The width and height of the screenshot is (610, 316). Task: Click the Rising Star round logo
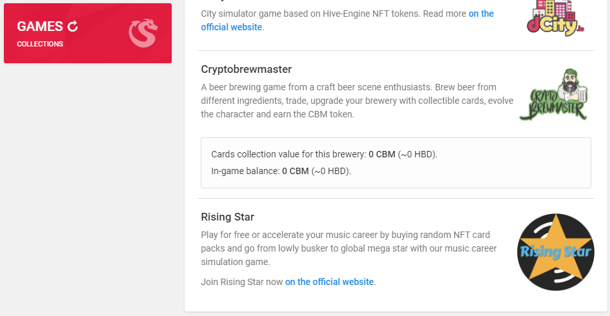click(556, 252)
